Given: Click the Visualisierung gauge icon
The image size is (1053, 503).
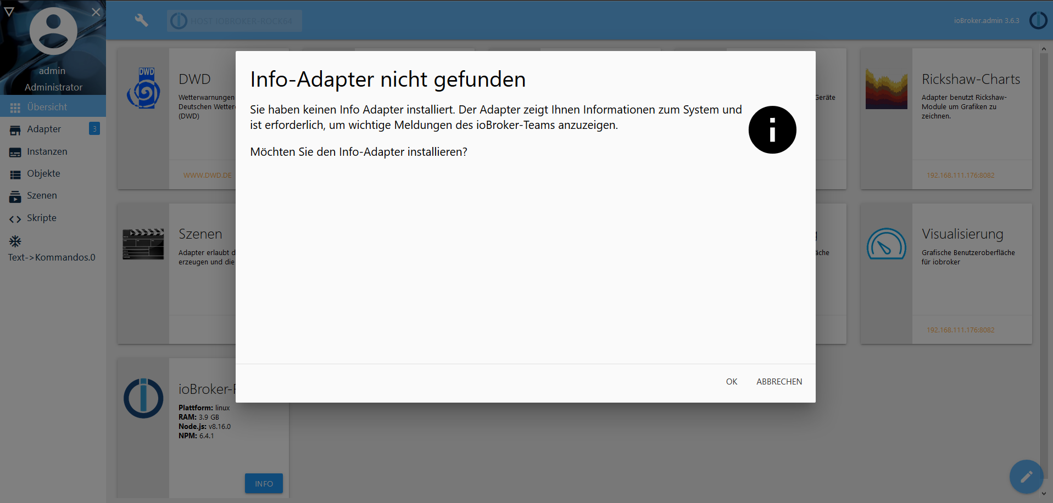Looking at the screenshot, I should [886, 244].
